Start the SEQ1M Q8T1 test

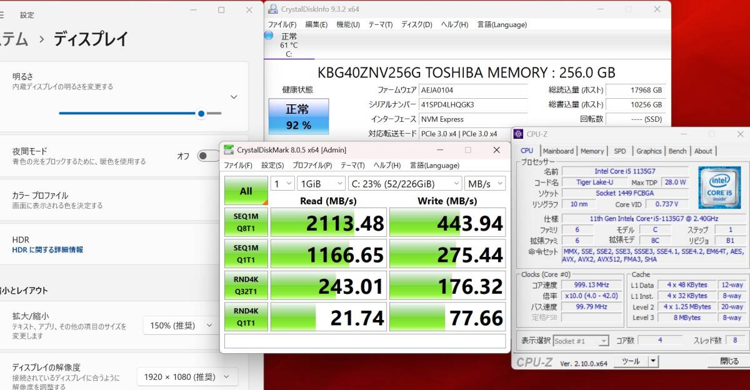tap(246, 222)
